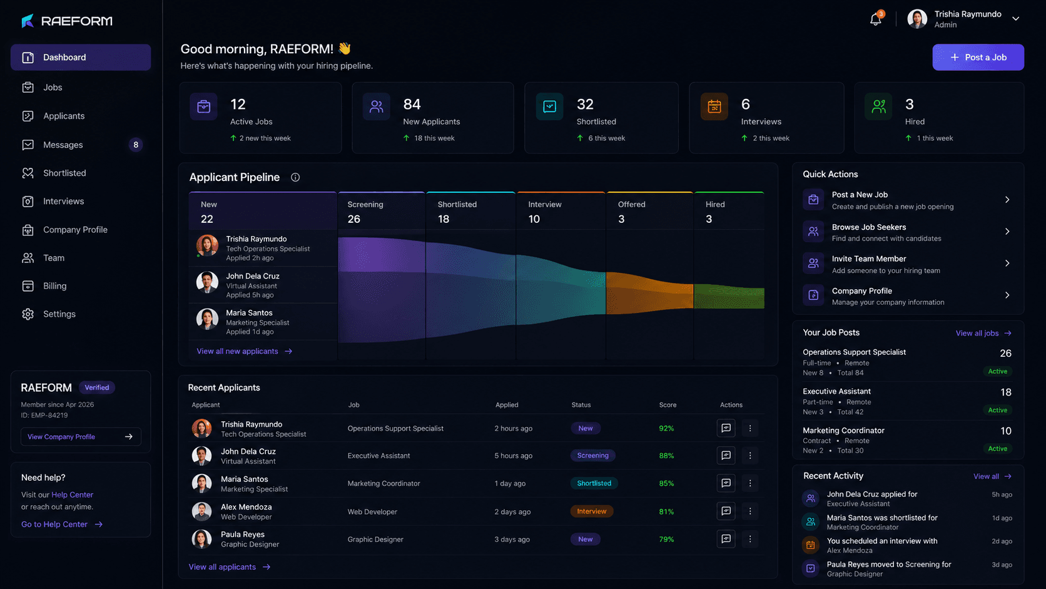Select the Interview pipeline stage
Screen dimensions: 1046x589
tap(561, 212)
